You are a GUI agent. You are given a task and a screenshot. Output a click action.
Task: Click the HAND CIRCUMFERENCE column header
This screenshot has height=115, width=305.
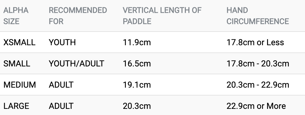(x=258, y=16)
